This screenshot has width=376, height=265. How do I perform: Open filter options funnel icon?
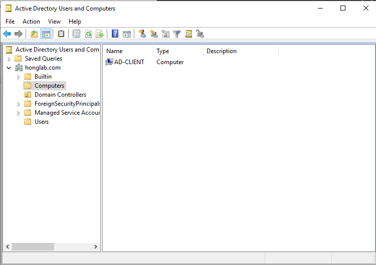177,34
